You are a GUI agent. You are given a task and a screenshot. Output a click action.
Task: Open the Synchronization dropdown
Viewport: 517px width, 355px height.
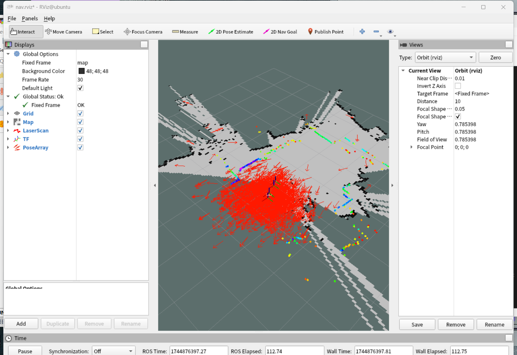coord(113,351)
